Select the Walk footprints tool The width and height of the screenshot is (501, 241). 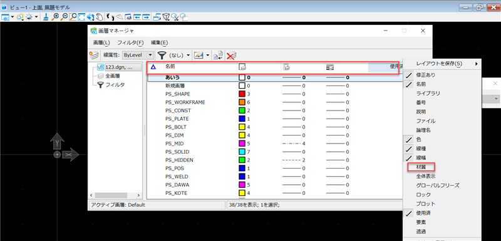pos(111,17)
